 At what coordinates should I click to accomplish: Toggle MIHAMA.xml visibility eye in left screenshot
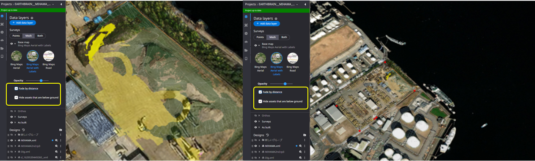click(x=11, y=140)
